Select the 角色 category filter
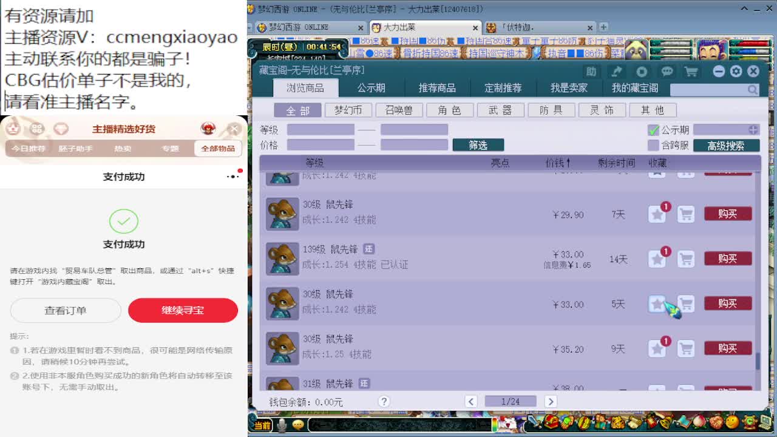The height and width of the screenshot is (437, 777). point(449,110)
